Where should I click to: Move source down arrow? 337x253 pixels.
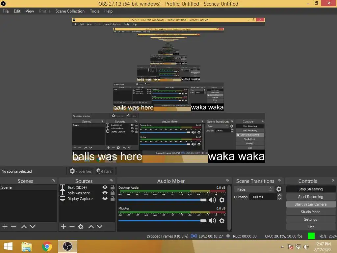pos(99,227)
